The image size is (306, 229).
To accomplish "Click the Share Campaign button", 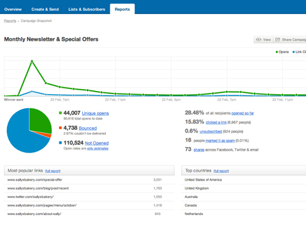I will 290,39.
